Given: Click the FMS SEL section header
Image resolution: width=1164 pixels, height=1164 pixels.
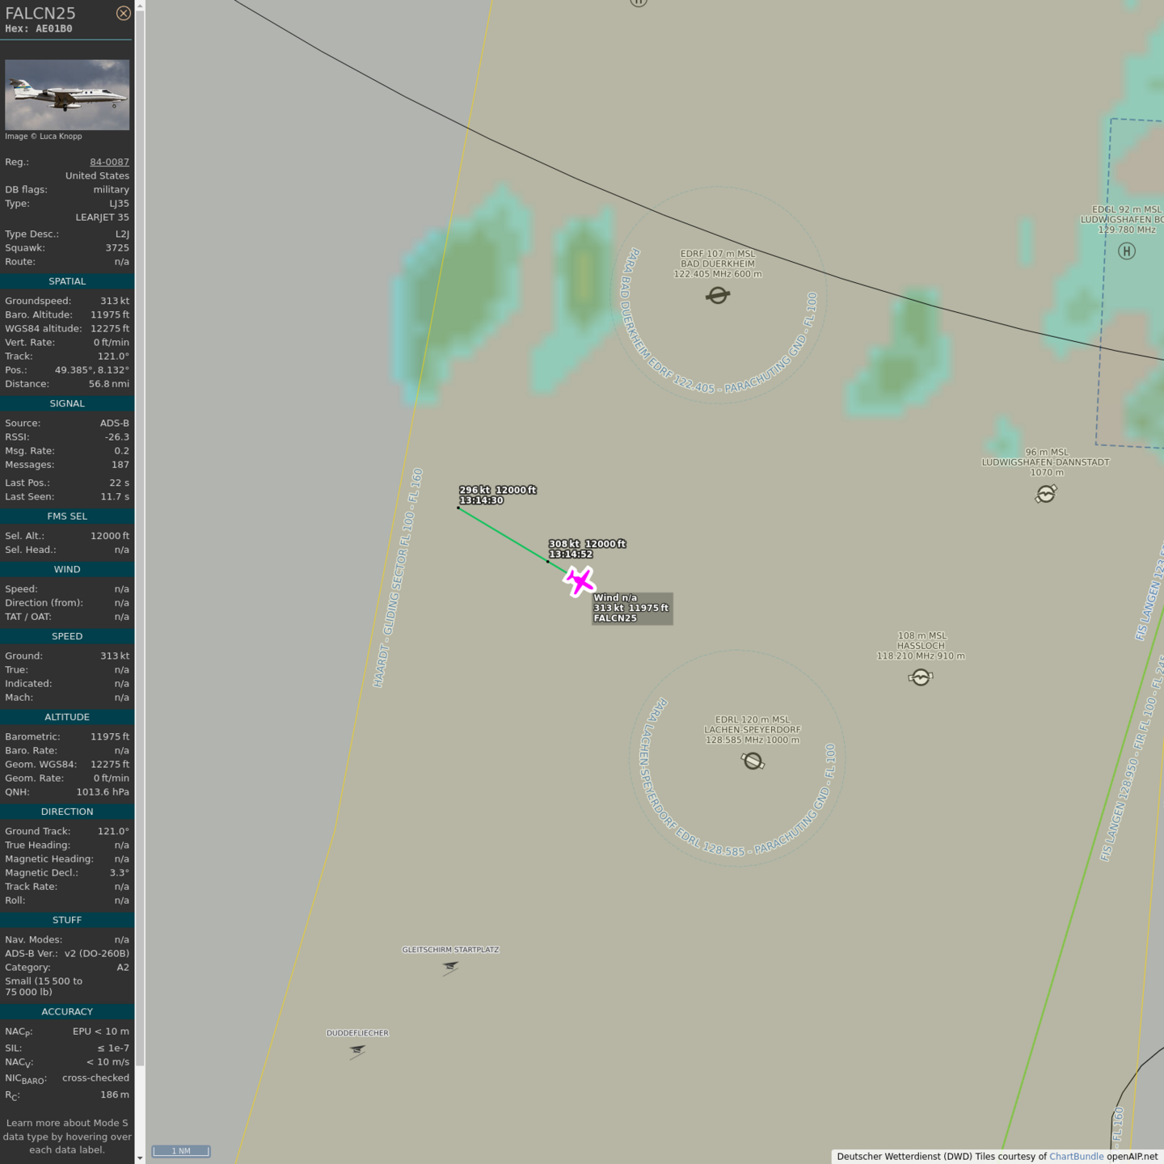Looking at the screenshot, I should pos(67,516).
